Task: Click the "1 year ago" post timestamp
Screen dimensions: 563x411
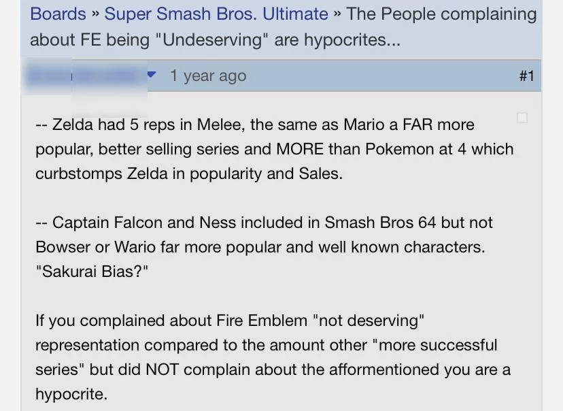Action: click(x=208, y=76)
